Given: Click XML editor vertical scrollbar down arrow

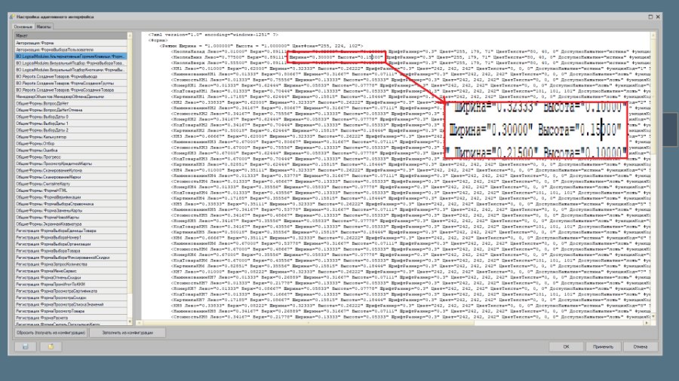Looking at the screenshot, I should [653, 317].
